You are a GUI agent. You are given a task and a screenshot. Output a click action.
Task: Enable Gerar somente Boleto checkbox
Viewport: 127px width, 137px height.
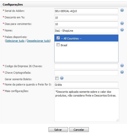[57, 78]
